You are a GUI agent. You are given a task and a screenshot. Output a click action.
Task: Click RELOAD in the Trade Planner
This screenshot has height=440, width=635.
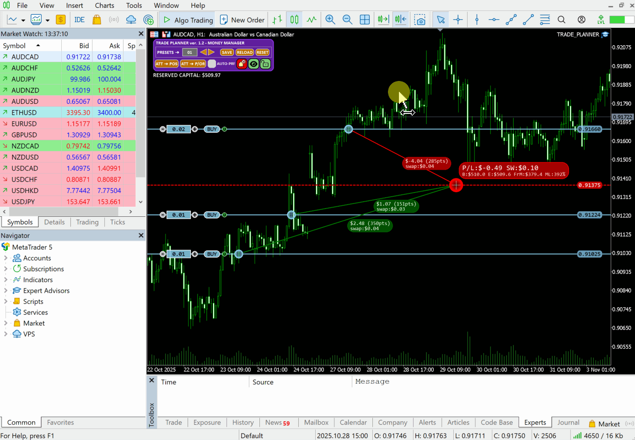pos(245,52)
